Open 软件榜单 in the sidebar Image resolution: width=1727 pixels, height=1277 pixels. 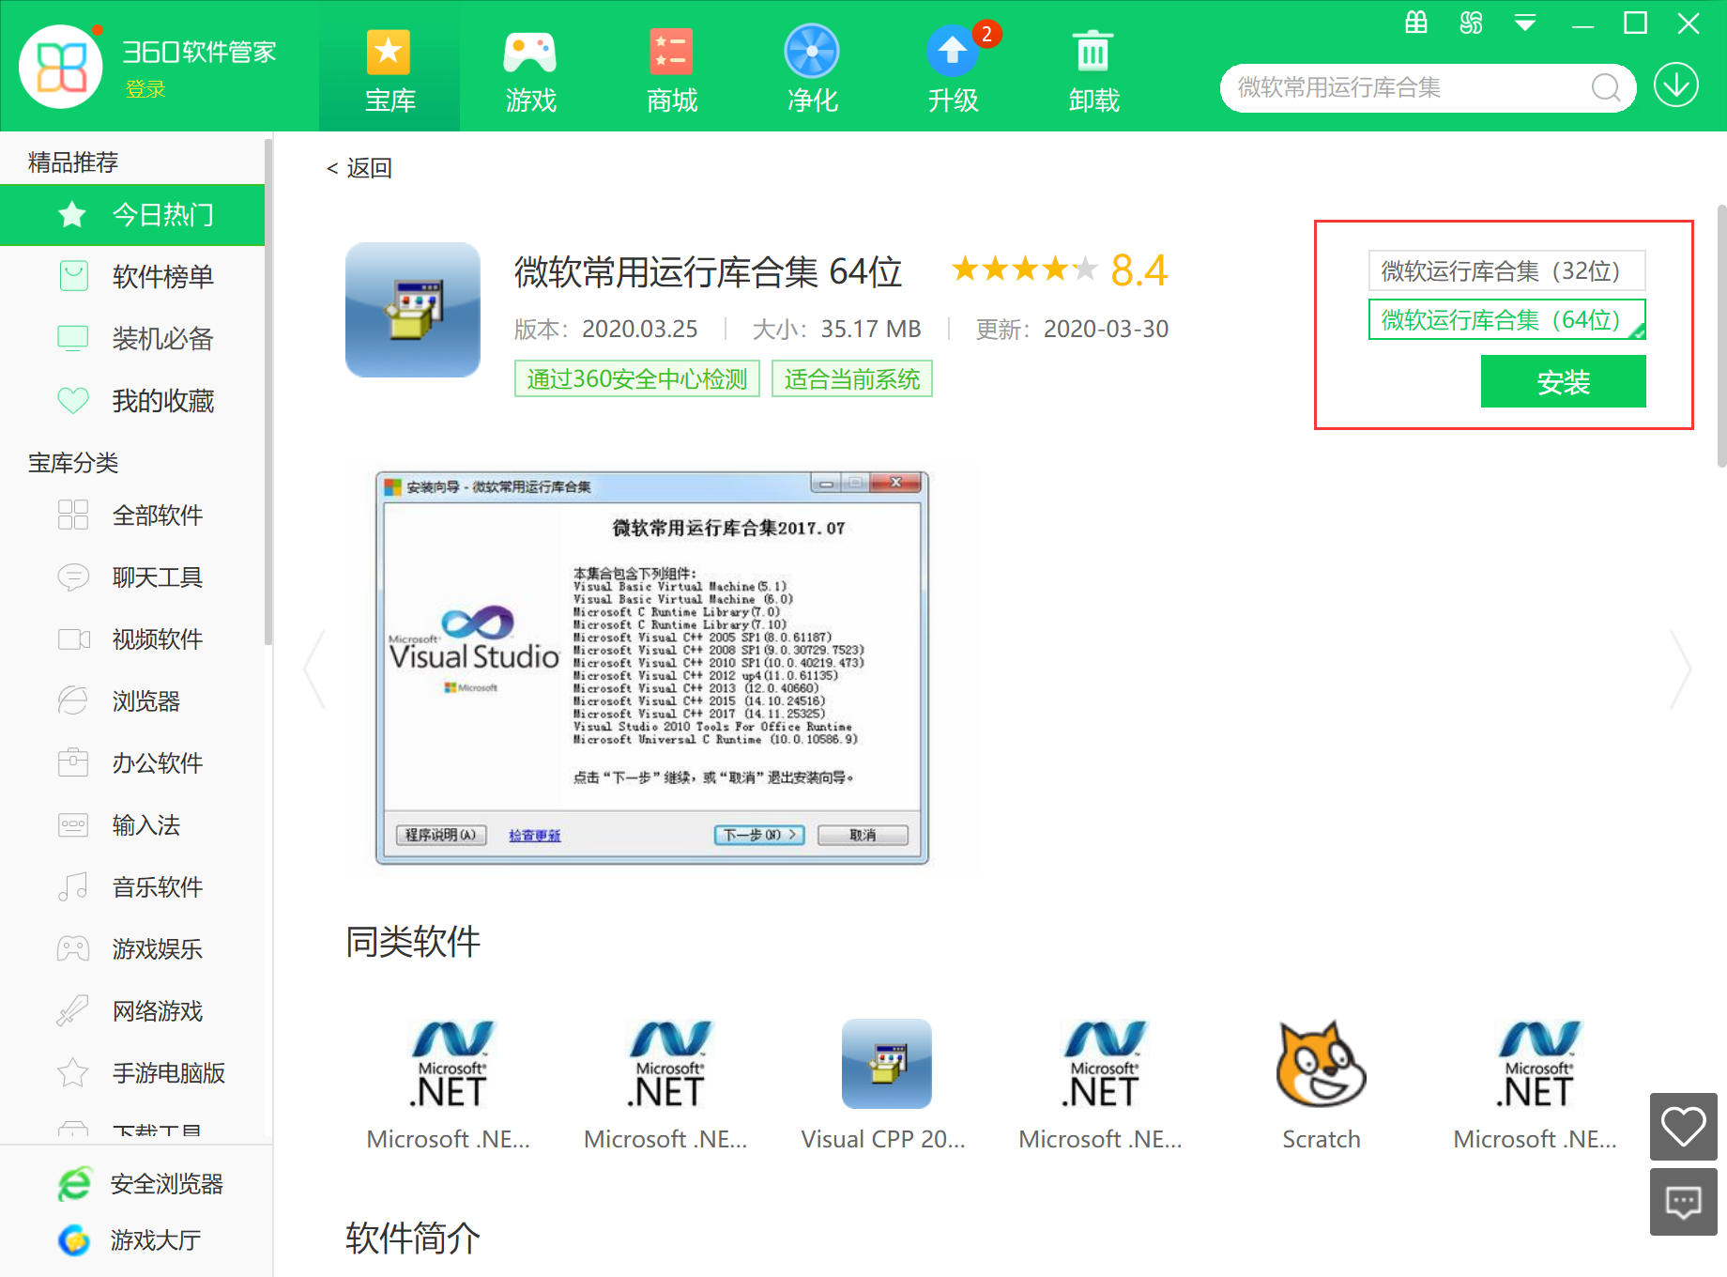132,277
